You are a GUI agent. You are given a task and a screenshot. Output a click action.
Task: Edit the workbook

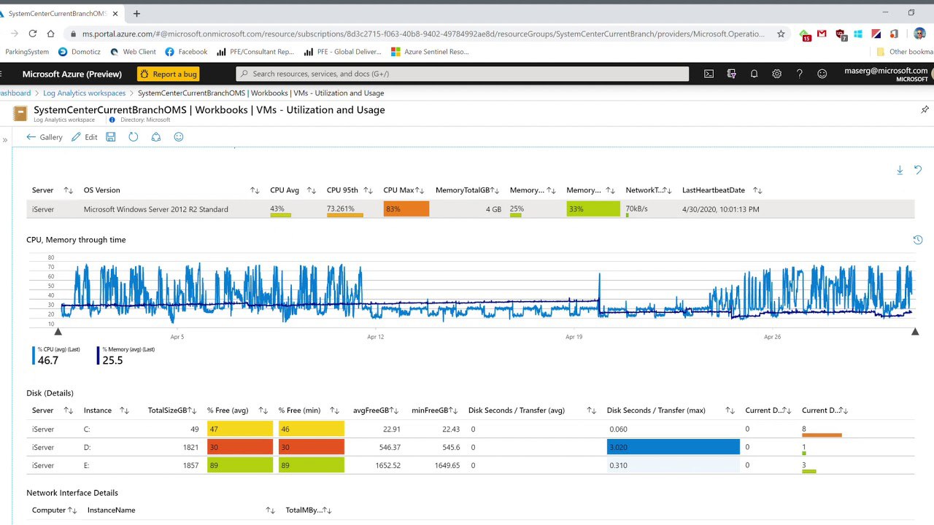pyautogui.click(x=84, y=137)
